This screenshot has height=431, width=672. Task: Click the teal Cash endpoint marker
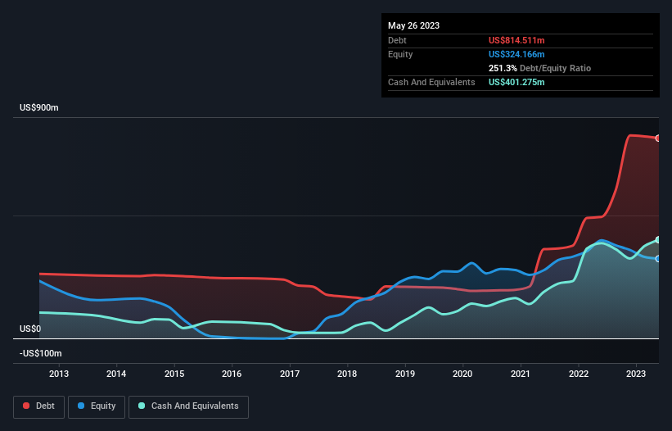pos(658,240)
